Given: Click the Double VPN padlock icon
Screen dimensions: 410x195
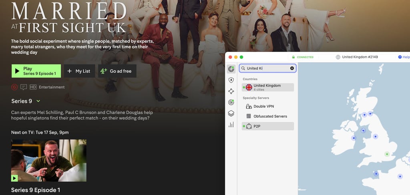Looking at the screenshot, I should (x=249, y=106).
